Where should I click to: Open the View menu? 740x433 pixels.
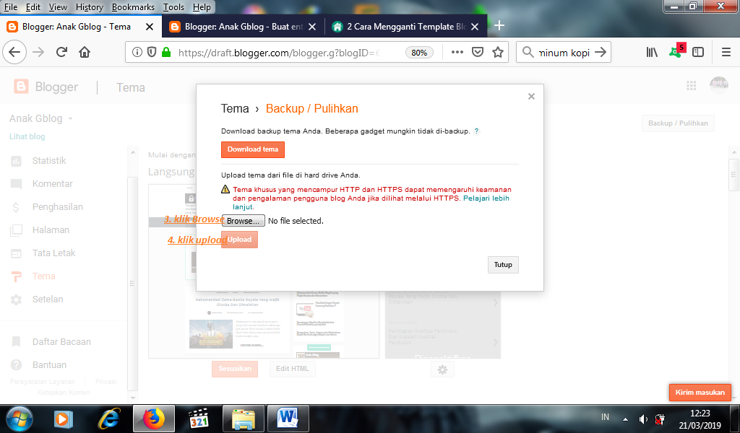click(58, 7)
